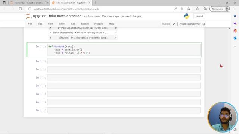The width and height of the screenshot is (239, 134).
Task: Open the Widgets menu
Action: 99,24
